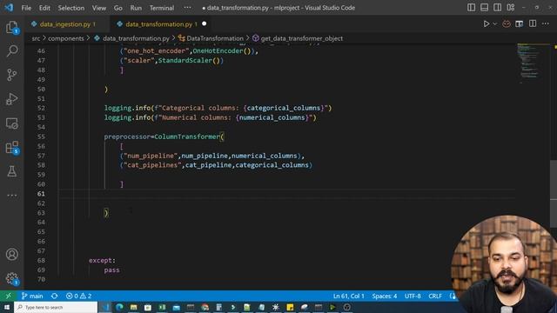
Task: Open the Run menu
Action: [x=136, y=8]
